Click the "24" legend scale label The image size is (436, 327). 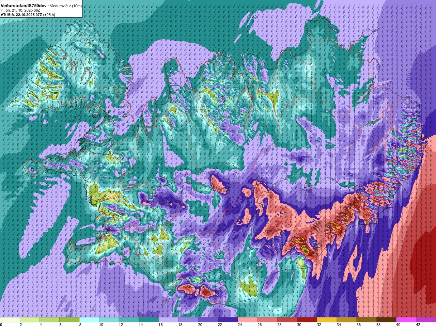pos(240,325)
